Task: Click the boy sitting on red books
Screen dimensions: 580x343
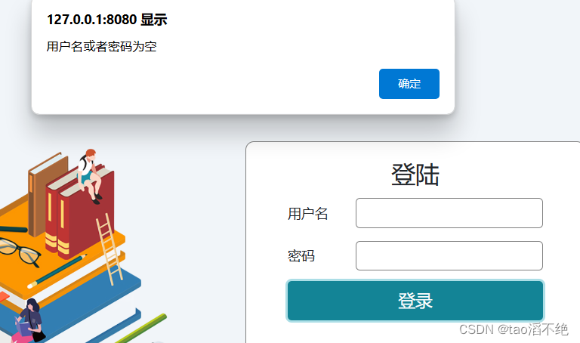Action: 90,175
